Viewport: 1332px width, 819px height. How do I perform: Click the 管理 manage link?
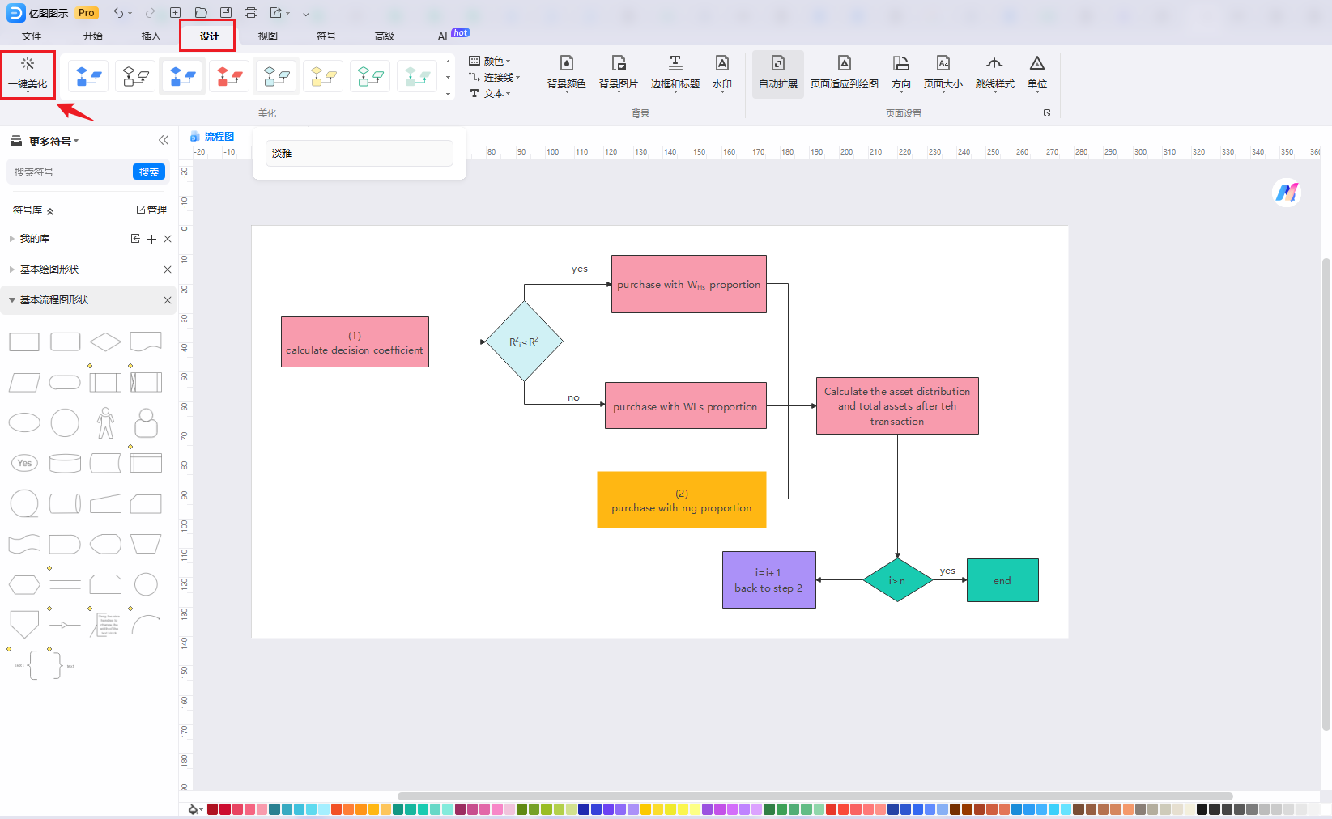[151, 210]
